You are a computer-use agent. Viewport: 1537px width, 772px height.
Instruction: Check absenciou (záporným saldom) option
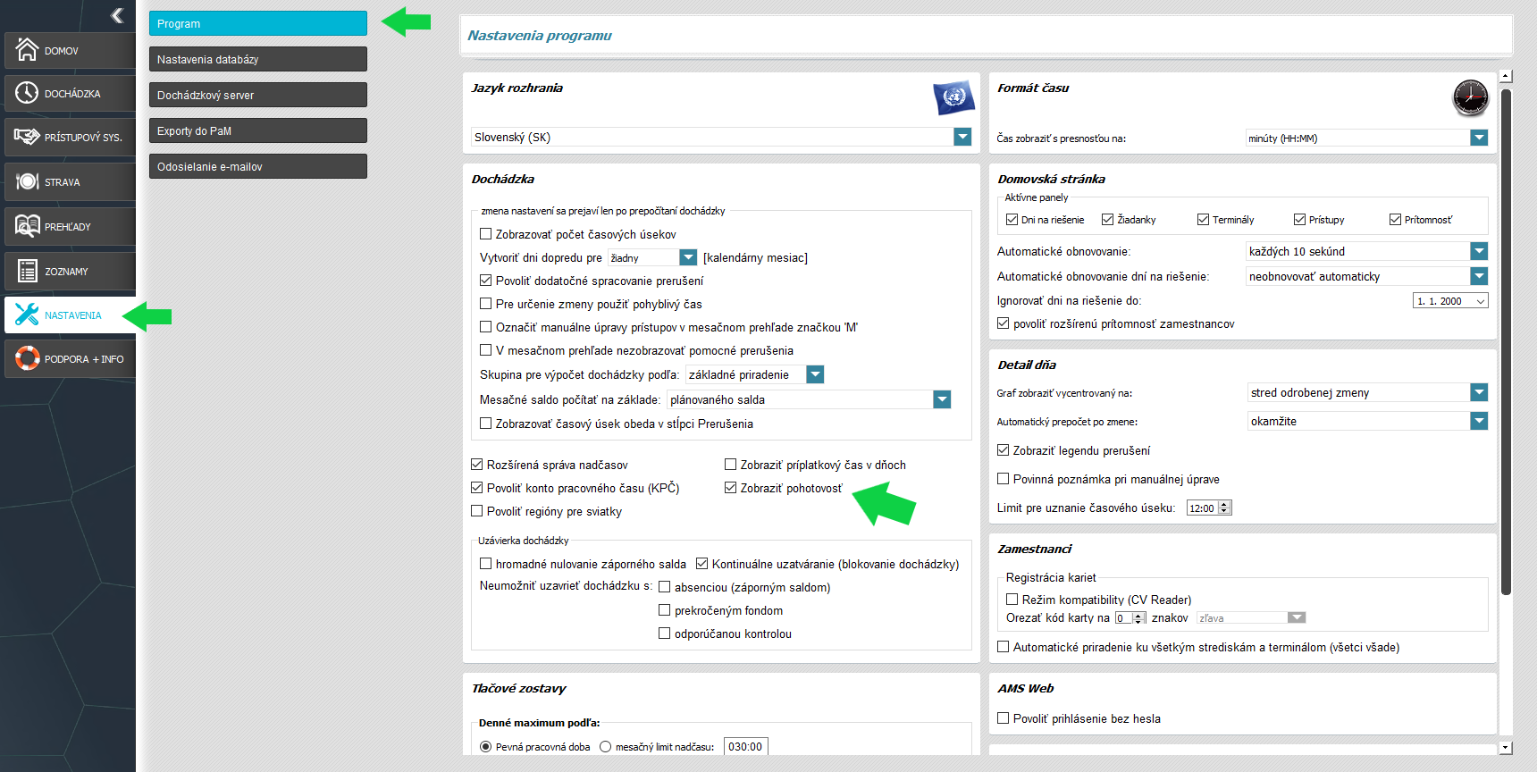665,587
